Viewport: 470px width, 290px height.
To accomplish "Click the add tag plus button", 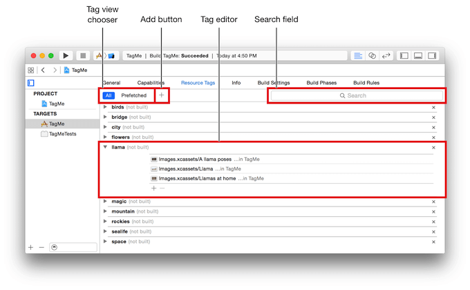I will click(x=162, y=95).
